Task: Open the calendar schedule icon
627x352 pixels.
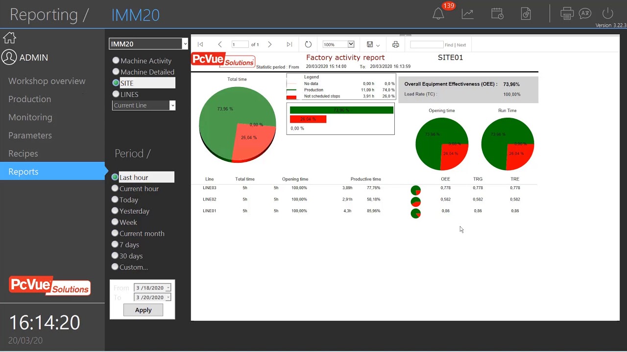Action: 497,14
